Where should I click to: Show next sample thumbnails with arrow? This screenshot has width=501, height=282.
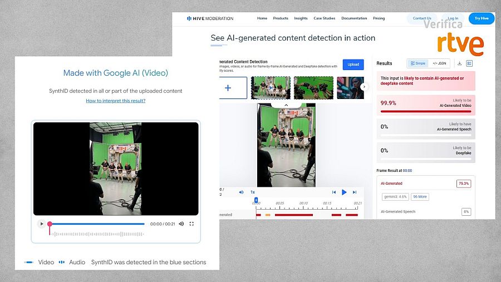click(364, 87)
